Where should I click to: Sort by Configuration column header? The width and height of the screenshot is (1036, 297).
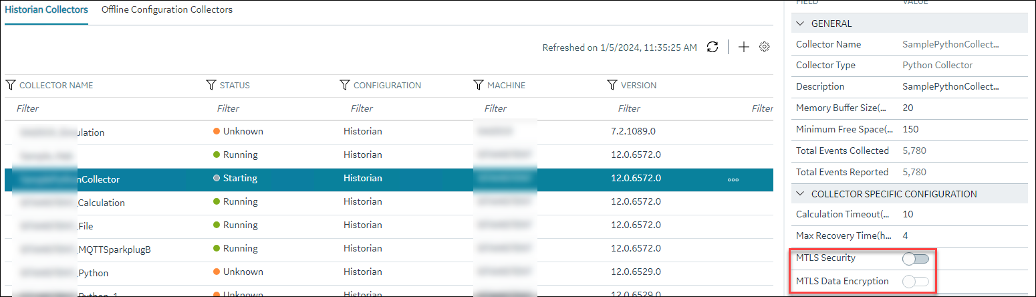pos(387,86)
